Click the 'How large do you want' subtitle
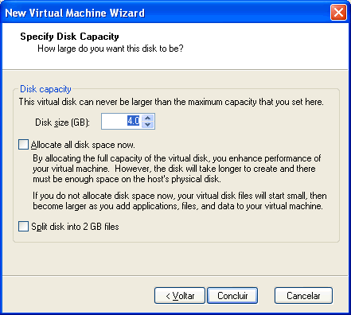This screenshot has width=351, height=315. tap(111, 49)
